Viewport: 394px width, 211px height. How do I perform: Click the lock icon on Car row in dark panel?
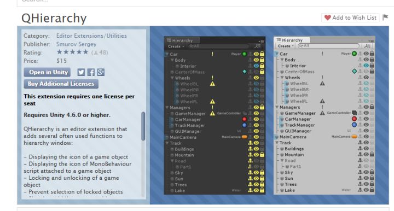coord(262,54)
